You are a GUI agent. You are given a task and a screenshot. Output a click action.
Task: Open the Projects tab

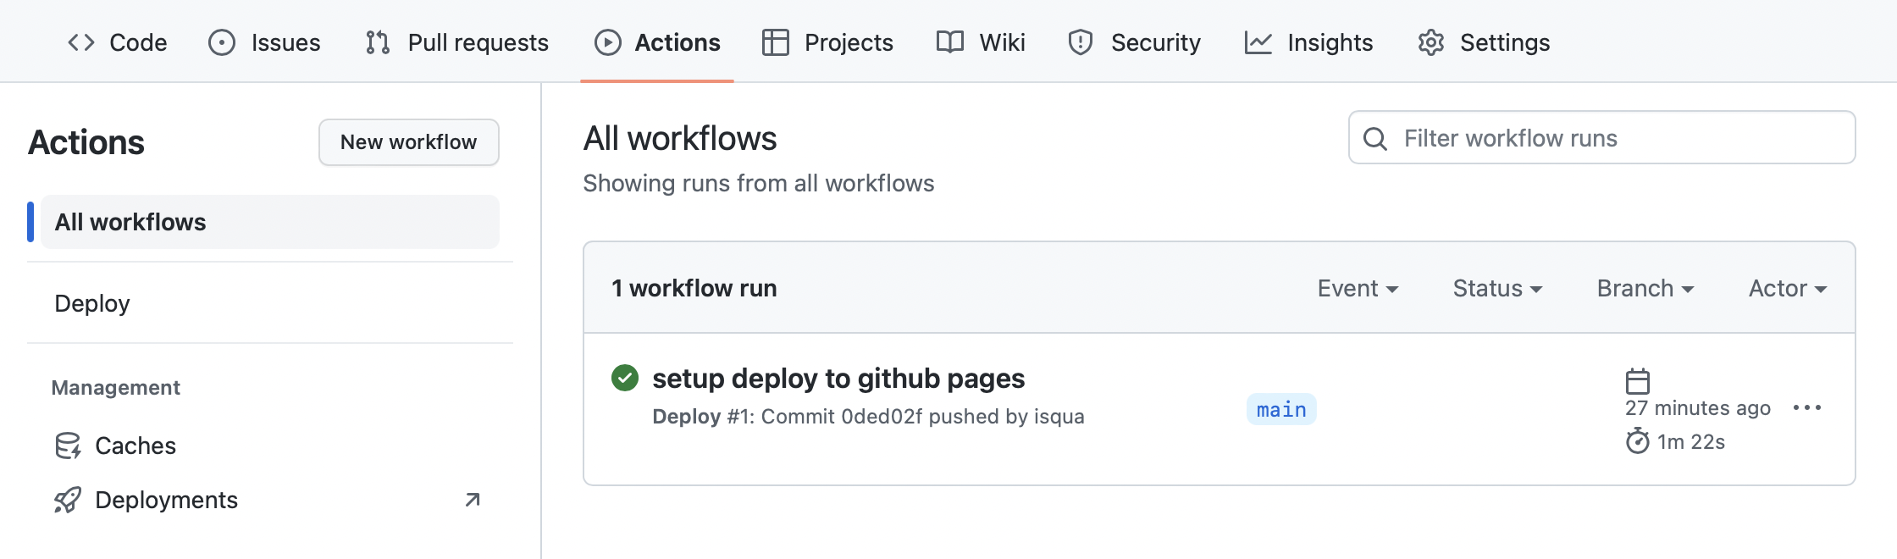click(x=827, y=42)
